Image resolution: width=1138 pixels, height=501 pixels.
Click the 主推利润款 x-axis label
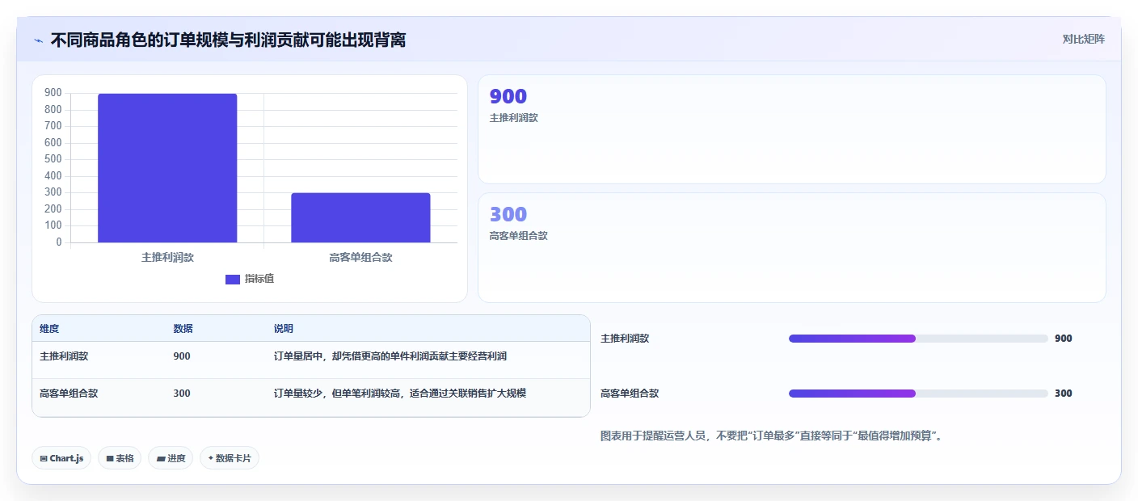[167, 258]
